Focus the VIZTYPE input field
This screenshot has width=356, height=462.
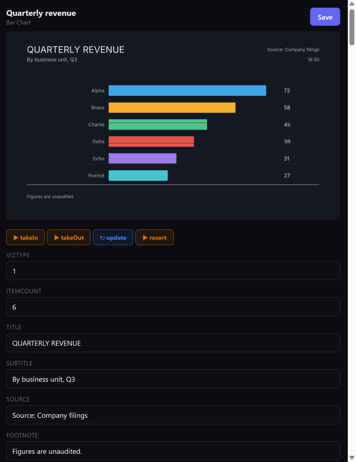click(173, 271)
